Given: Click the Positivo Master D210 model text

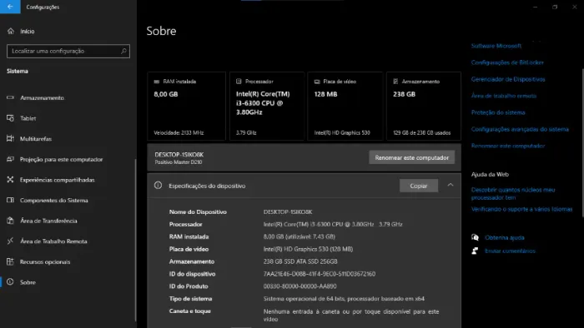Looking at the screenshot, I should pos(179,162).
